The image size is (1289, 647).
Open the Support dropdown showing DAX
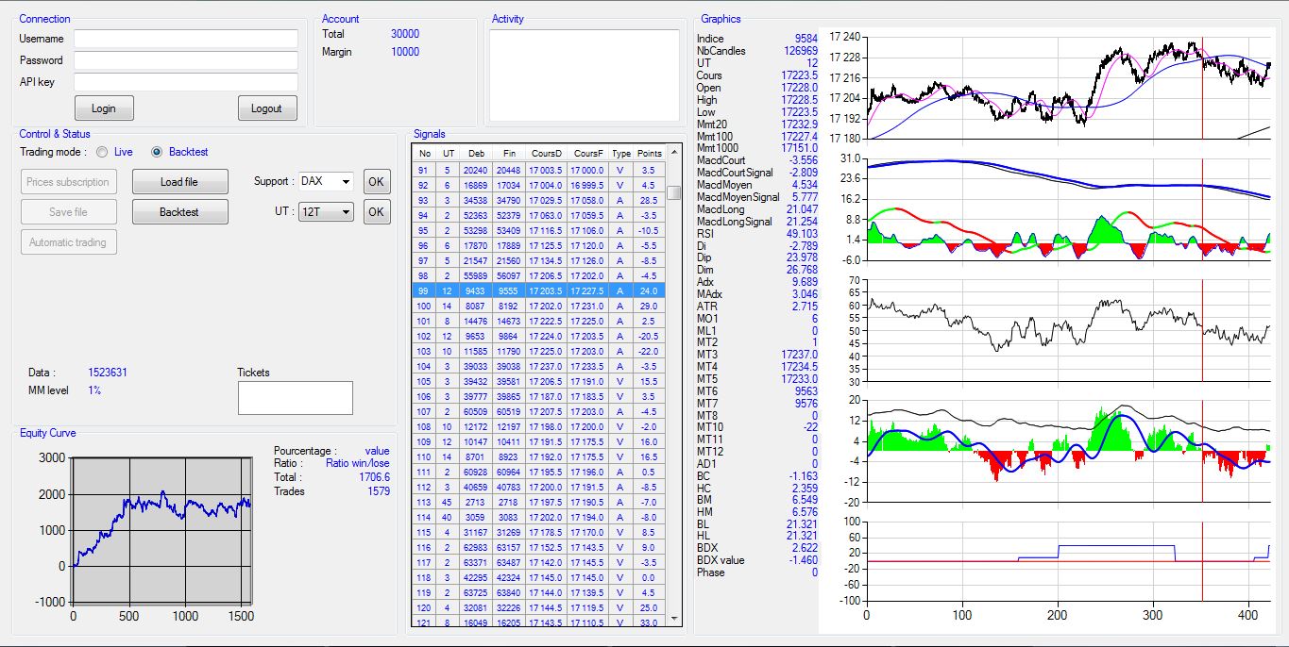pos(326,181)
